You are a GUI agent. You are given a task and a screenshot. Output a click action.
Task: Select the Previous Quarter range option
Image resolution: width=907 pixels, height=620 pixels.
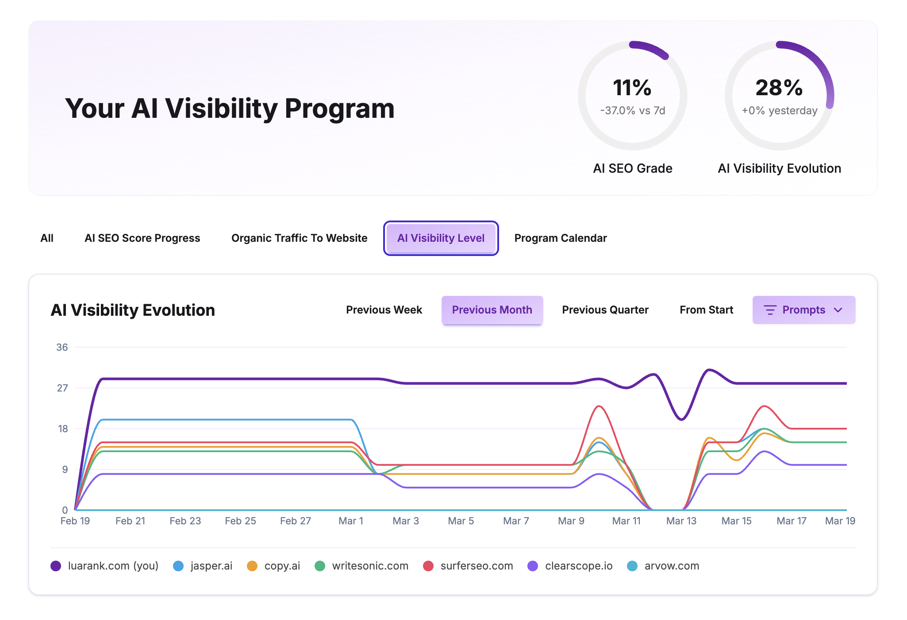click(x=605, y=310)
